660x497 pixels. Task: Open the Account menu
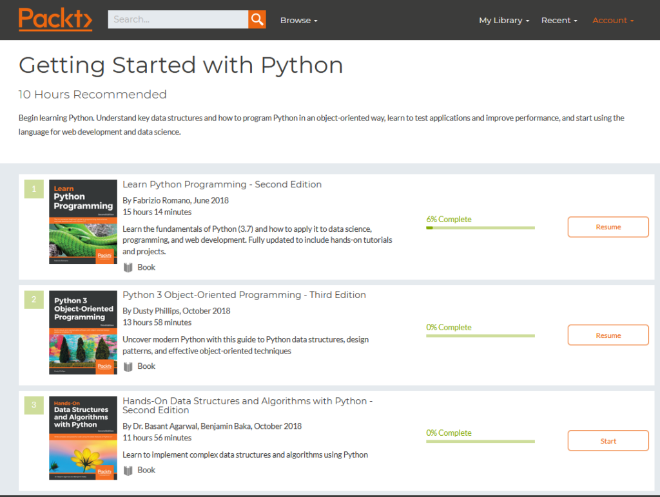[613, 20]
